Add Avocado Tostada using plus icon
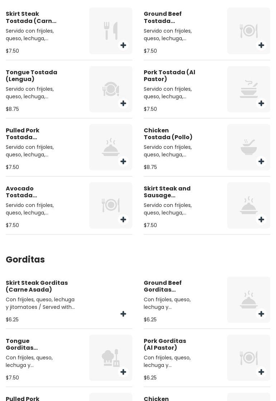Image resolution: width=276 pixels, height=401 pixels. point(123,220)
